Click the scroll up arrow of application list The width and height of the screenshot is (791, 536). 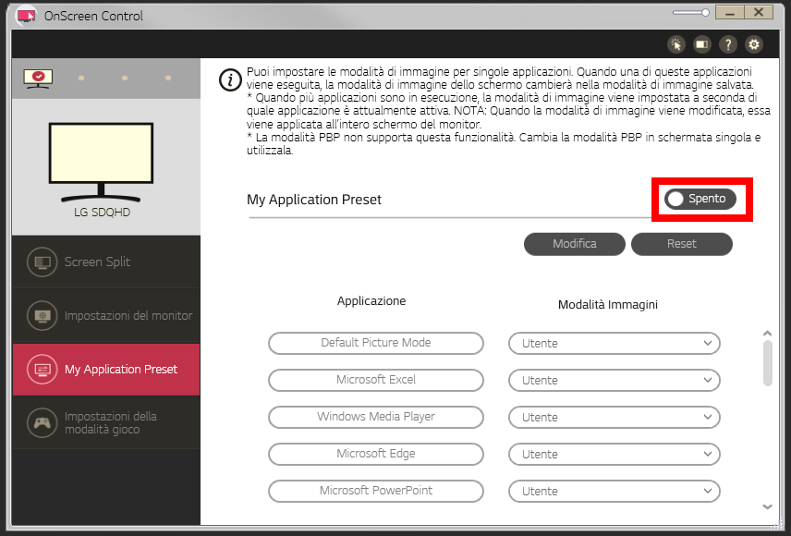click(767, 333)
